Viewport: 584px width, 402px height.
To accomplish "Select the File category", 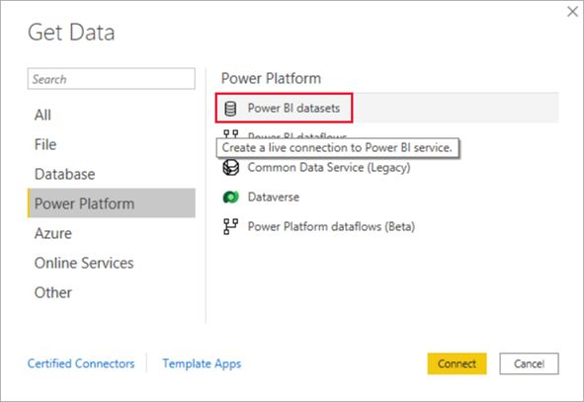I will (x=111, y=144).
